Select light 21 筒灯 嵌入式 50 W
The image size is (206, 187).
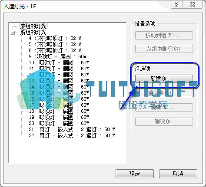(72, 129)
